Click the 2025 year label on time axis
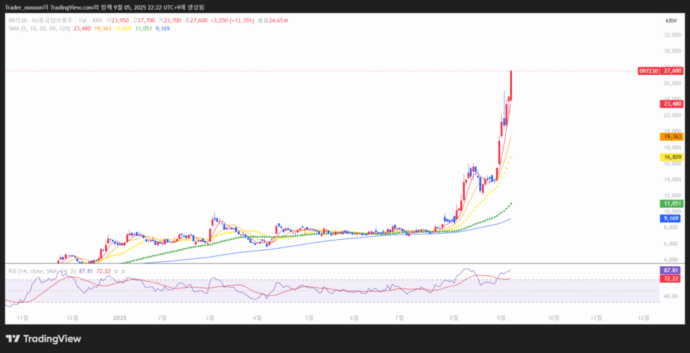Viewport: 690px width, 353px height. pos(120,316)
